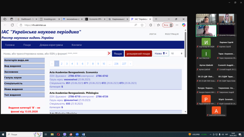Expand the 'Мова видання' filter panel
The height and width of the screenshot is (137, 244).
tap(24, 89)
